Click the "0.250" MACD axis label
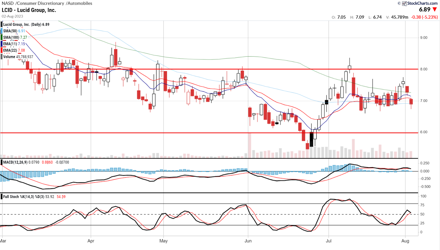Image resolution: width=440 pixels, height=250 pixels. click(x=425, y=163)
